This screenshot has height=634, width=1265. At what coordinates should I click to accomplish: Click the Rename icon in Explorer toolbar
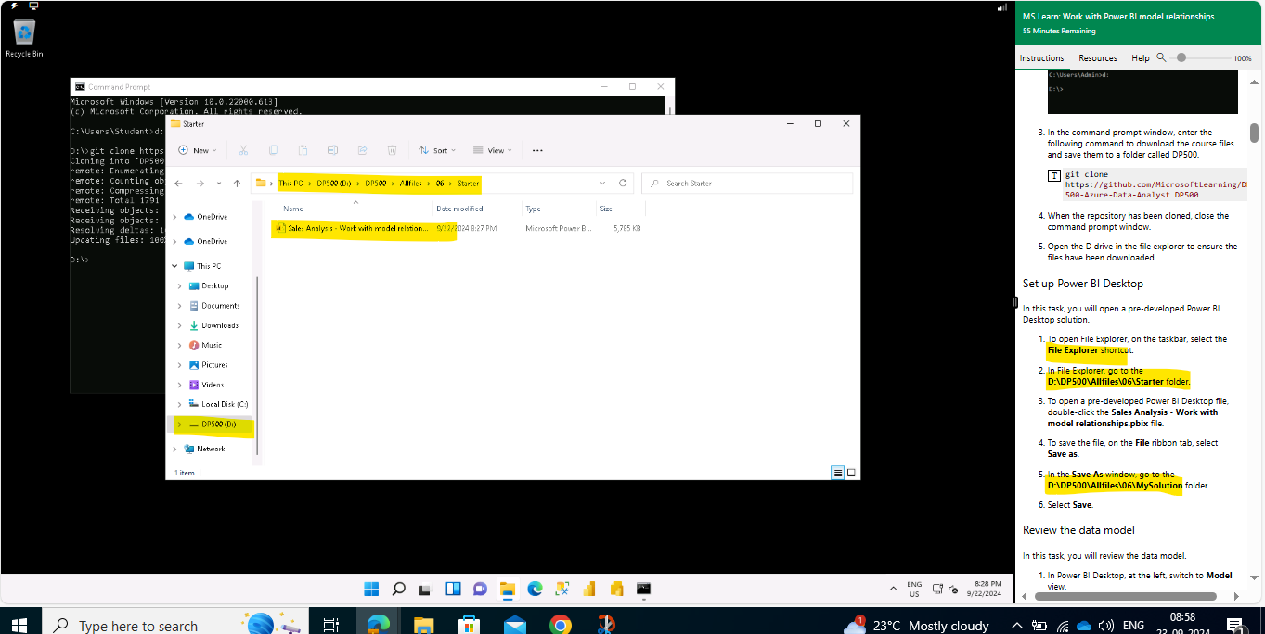coord(332,150)
